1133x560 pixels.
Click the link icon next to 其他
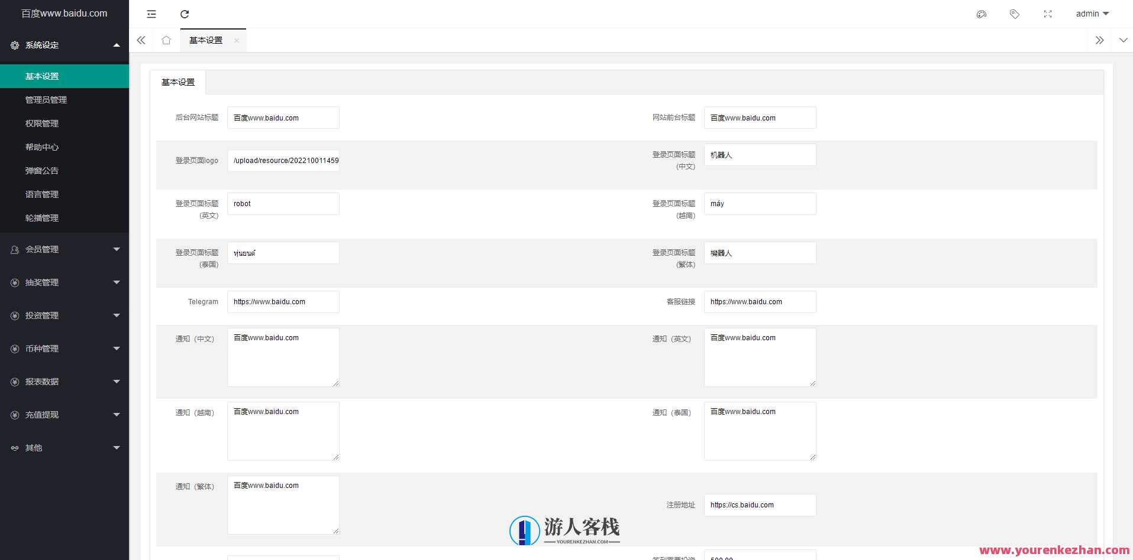click(x=14, y=447)
